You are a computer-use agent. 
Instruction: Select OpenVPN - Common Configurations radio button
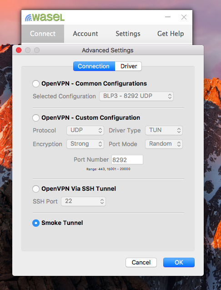coord(36,84)
